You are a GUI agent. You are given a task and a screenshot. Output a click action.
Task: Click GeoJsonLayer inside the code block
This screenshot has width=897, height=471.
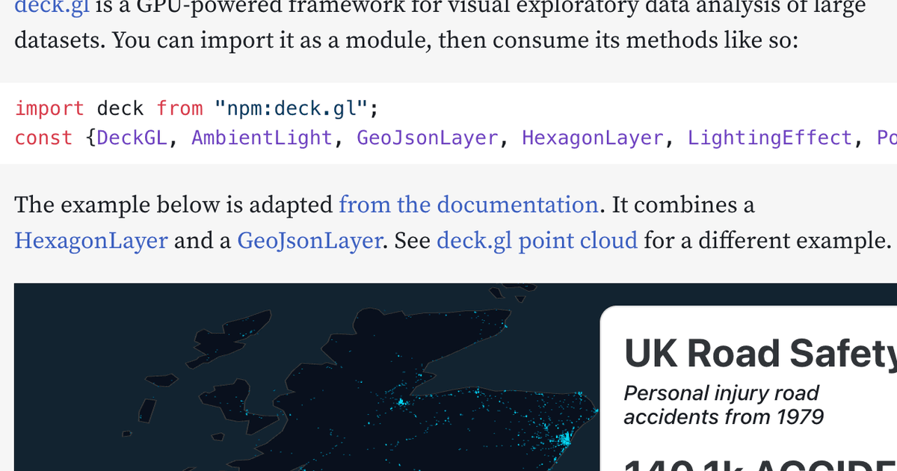(427, 138)
